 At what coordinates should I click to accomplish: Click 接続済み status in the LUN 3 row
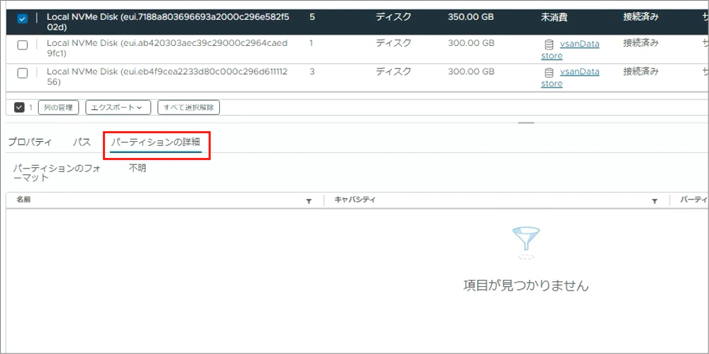pos(641,71)
